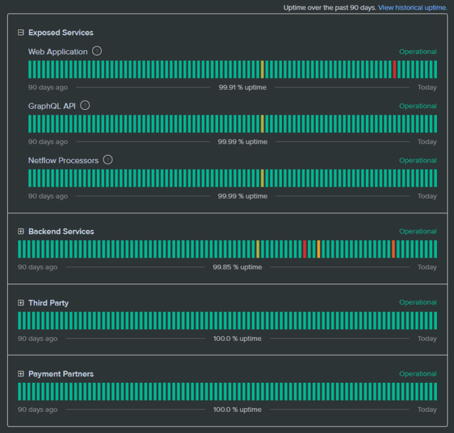Click red outage bar in Web Application timeline
Viewport: 454px width, 433px height.
tap(394, 70)
